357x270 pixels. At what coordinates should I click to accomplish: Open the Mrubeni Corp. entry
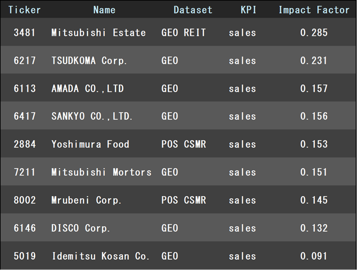point(86,200)
